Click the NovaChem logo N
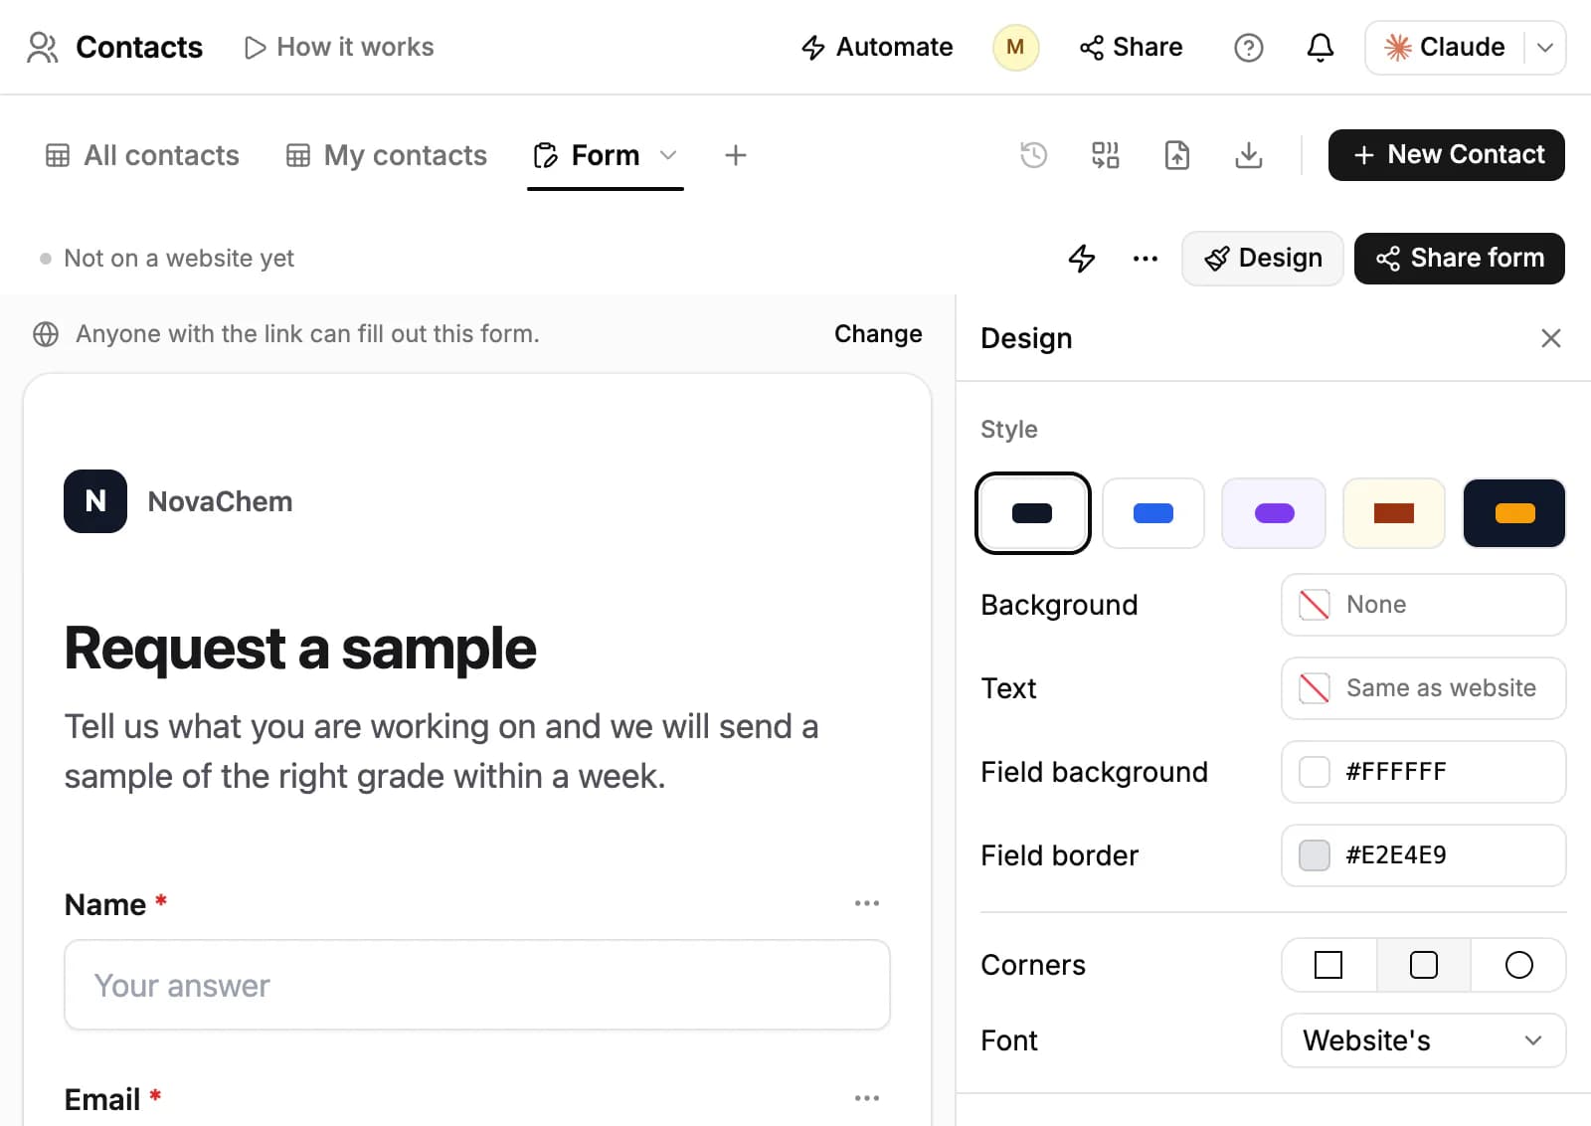This screenshot has width=1591, height=1126. click(95, 501)
